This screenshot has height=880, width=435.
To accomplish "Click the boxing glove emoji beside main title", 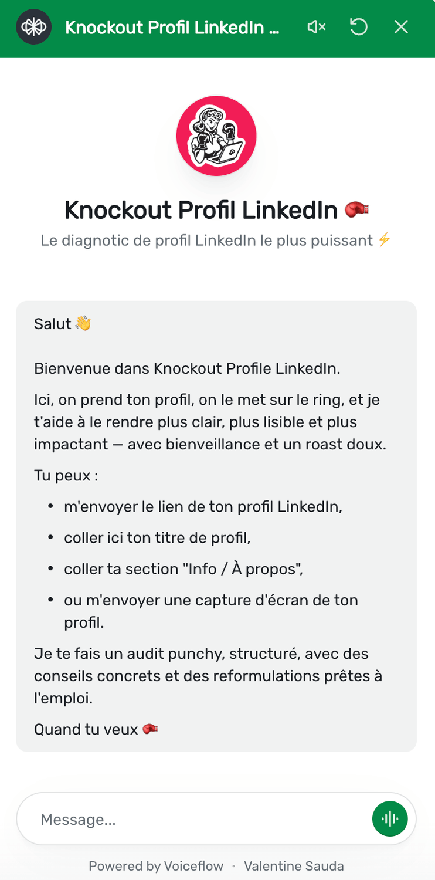I will click(356, 209).
